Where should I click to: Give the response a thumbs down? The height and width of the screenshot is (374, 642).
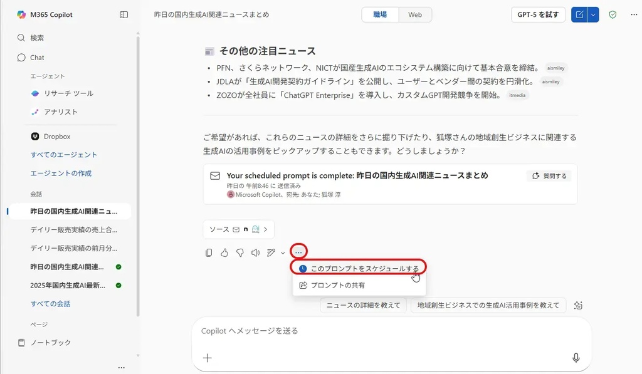click(x=239, y=252)
